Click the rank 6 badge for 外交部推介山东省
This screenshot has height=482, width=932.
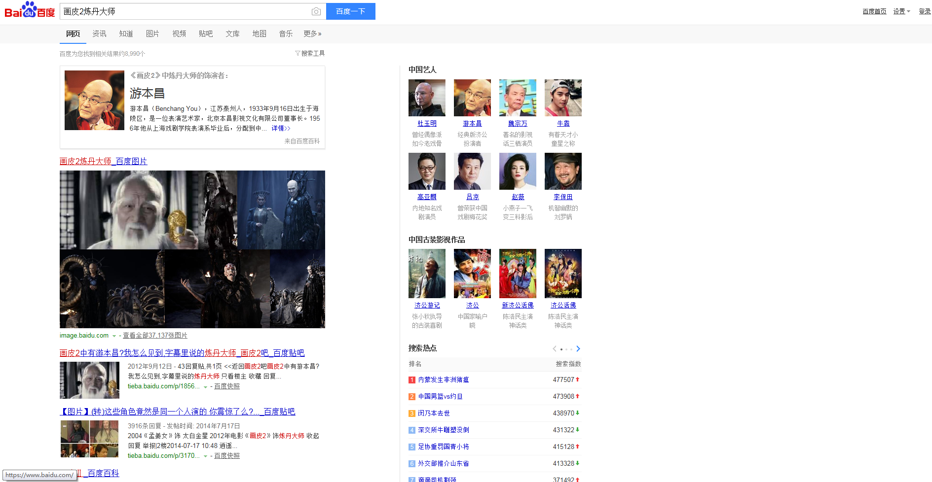click(x=412, y=464)
